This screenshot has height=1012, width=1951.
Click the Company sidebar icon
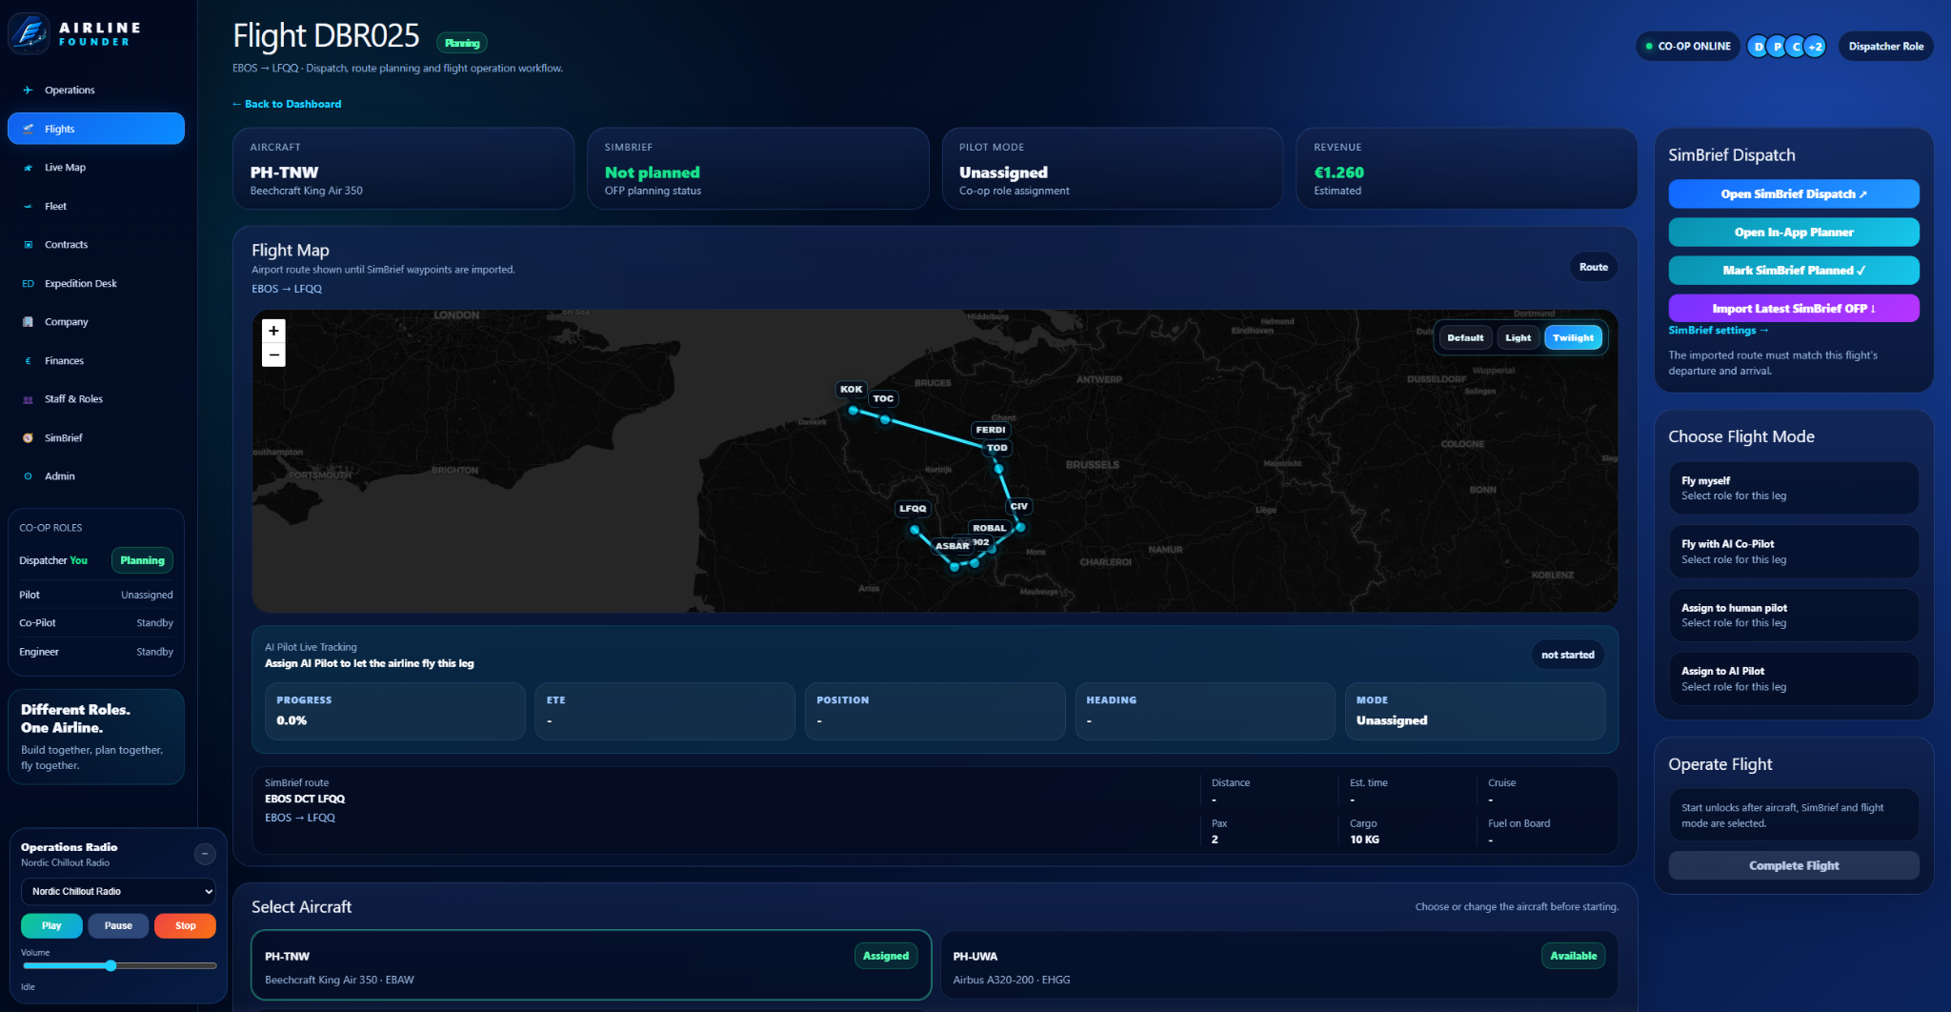coord(28,322)
